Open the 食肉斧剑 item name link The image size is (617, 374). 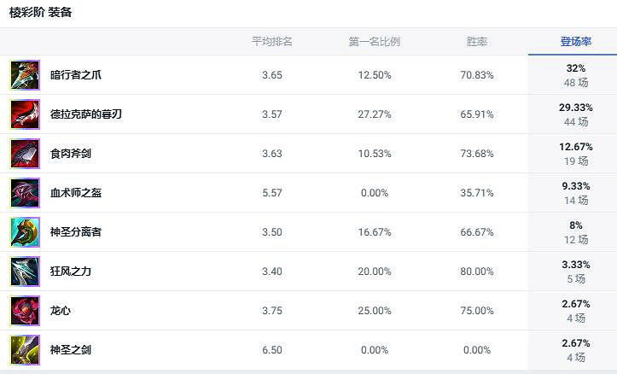(71, 154)
